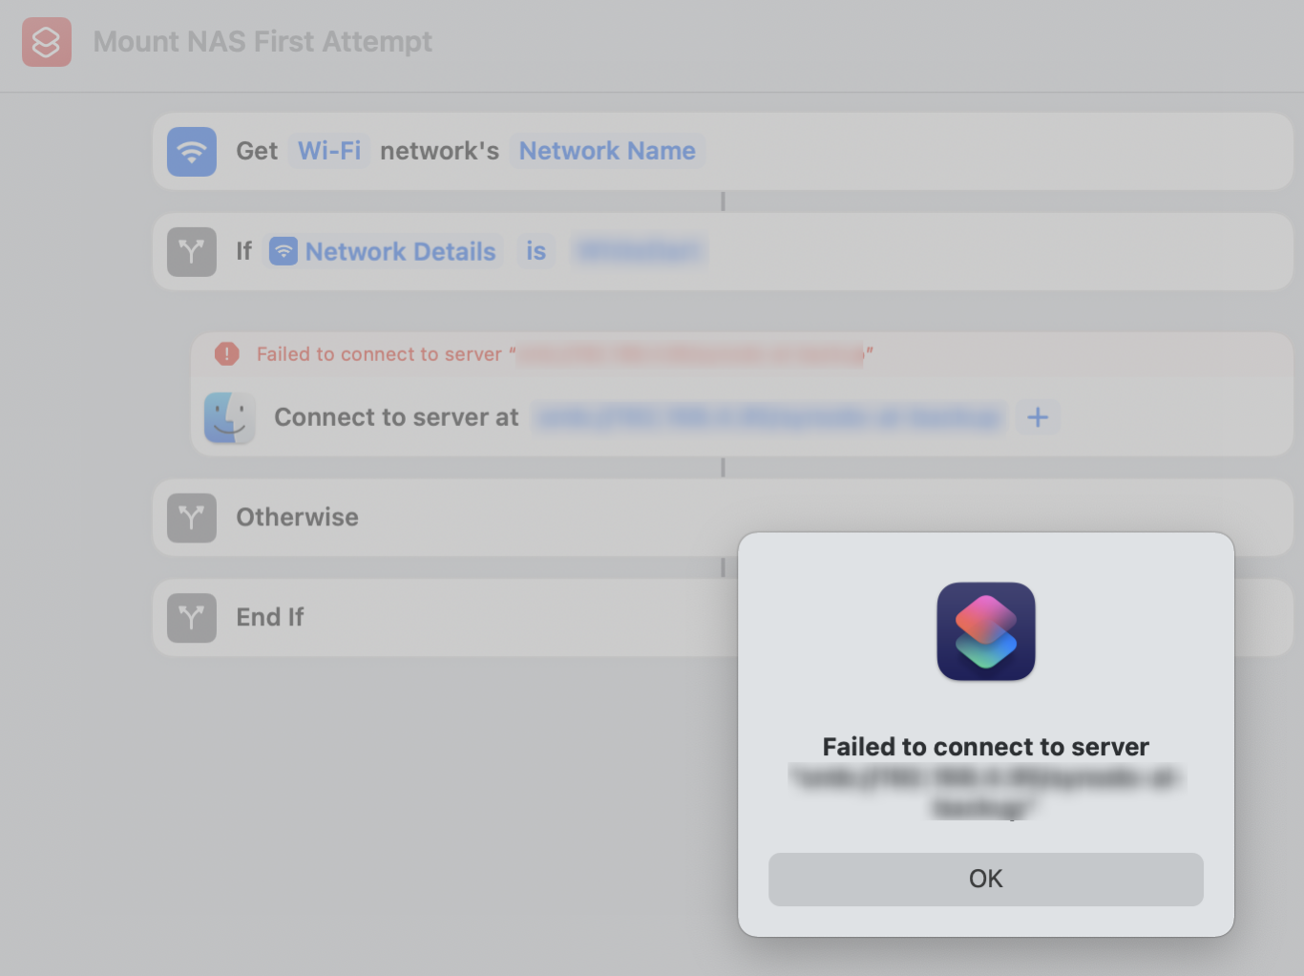
Task: Click the red error warning icon
Action: click(226, 354)
